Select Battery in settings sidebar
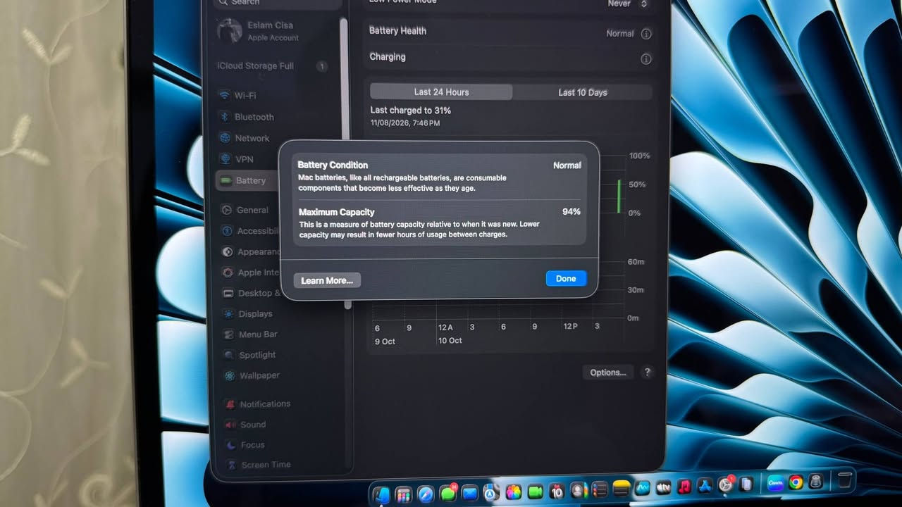902x507 pixels. click(248, 180)
